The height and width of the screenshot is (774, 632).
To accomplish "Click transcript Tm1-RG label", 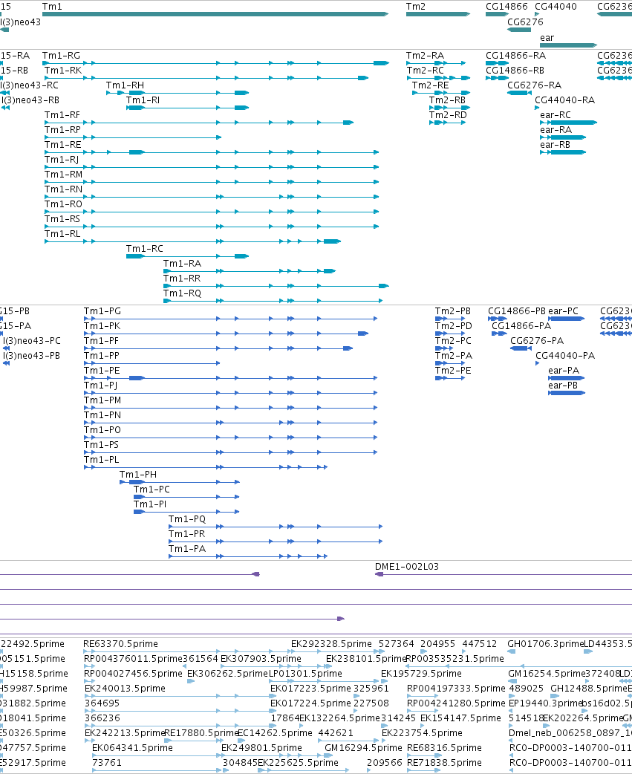I will coord(61,56).
